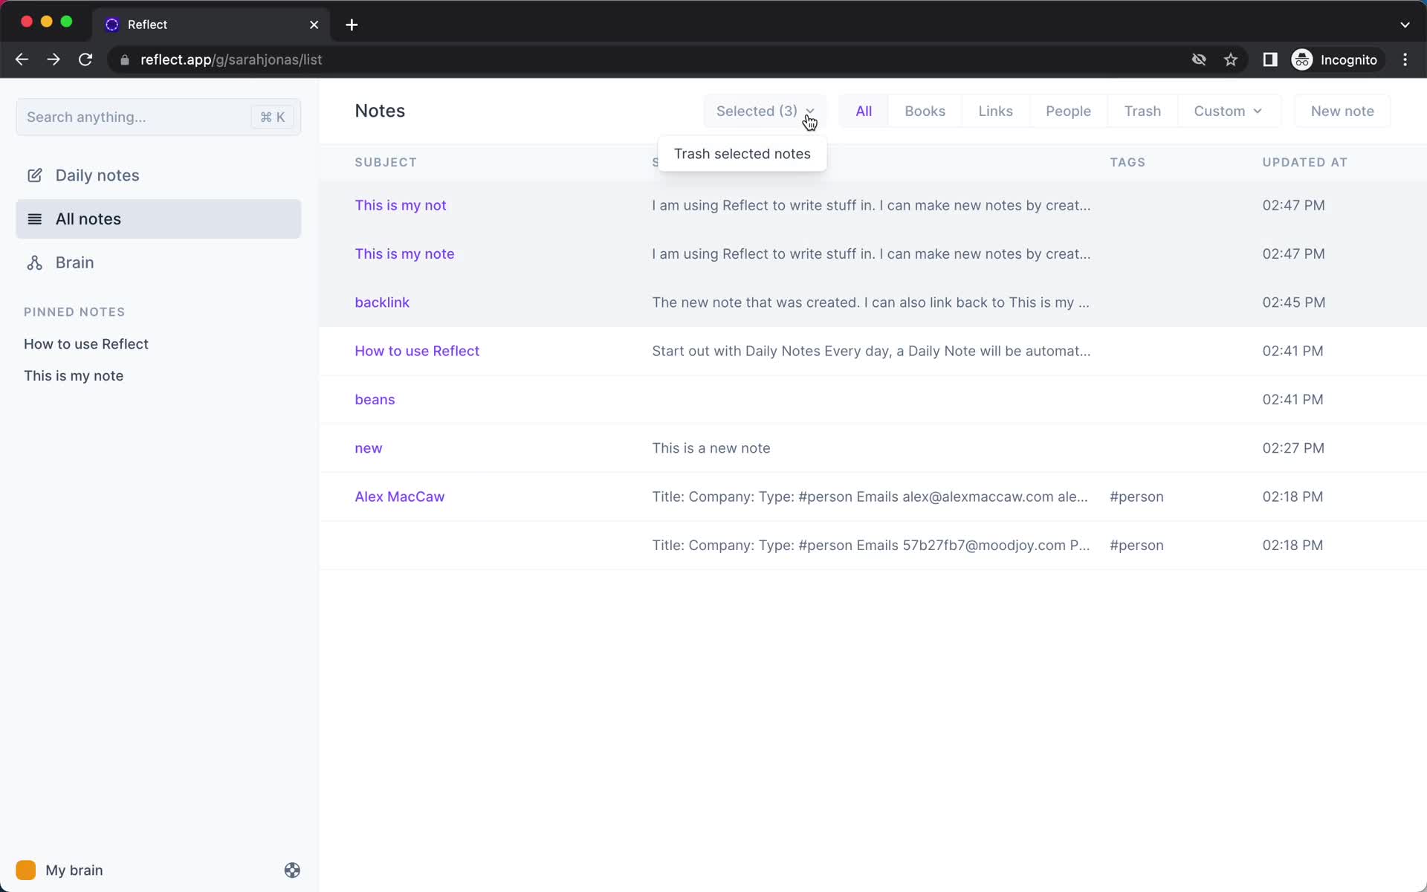The width and height of the screenshot is (1427, 892).
Task: Click the sidebar toggle icon in browser
Action: pyautogui.click(x=1270, y=59)
